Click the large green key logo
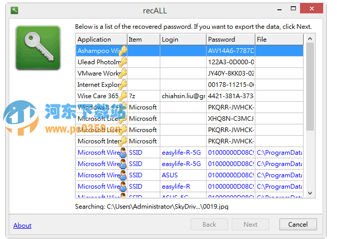The width and height of the screenshot is (337, 239). [38, 47]
